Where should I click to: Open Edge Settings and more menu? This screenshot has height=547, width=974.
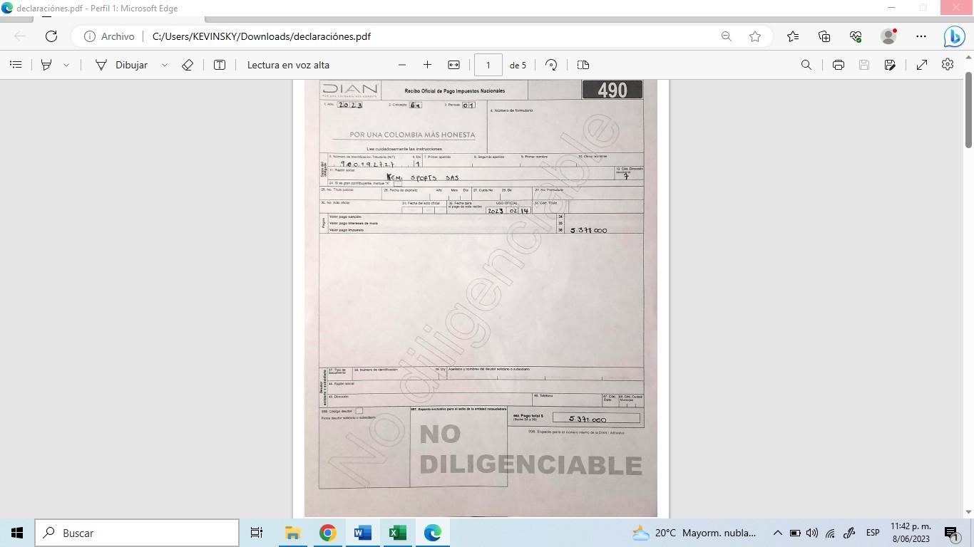(921, 36)
